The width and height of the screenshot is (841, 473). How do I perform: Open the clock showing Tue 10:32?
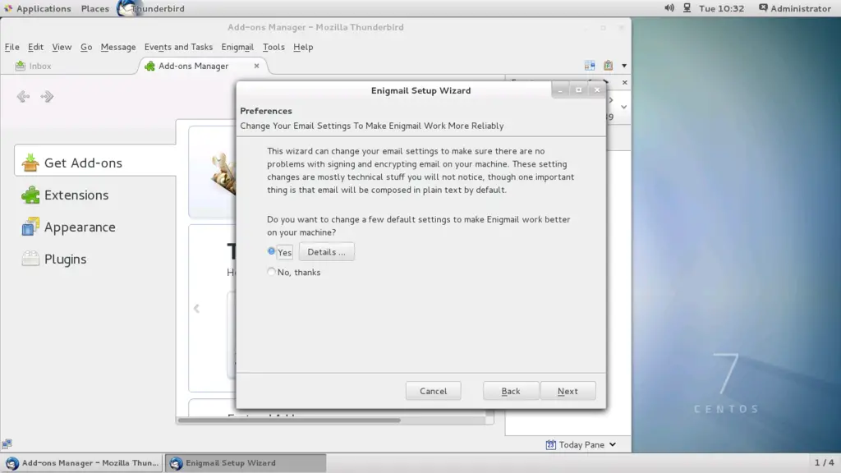721,8
